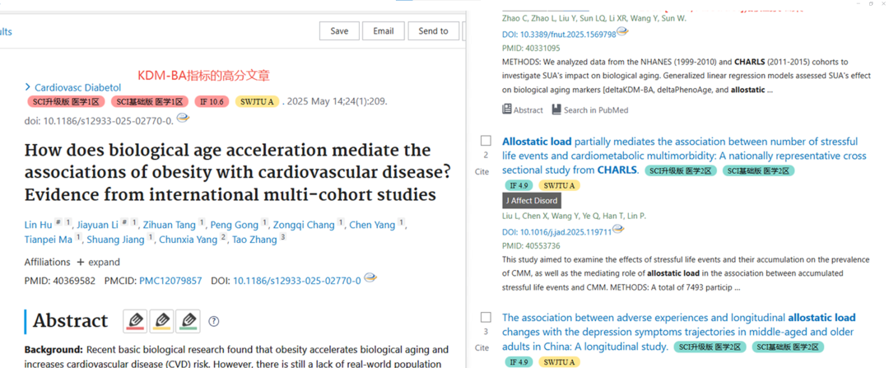Open the Abstract document icon under the first result
The image size is (889, 368).
coord(507,109)
